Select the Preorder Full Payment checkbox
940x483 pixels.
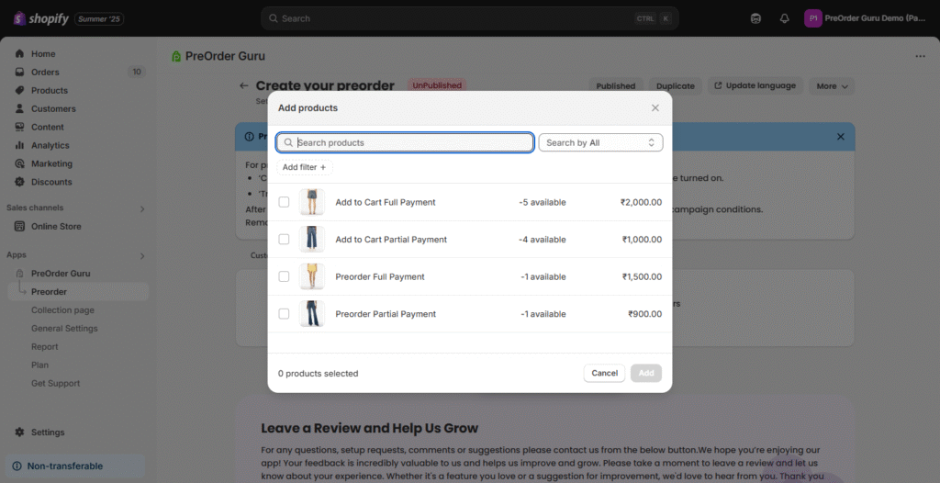click(x=284, y=276)
